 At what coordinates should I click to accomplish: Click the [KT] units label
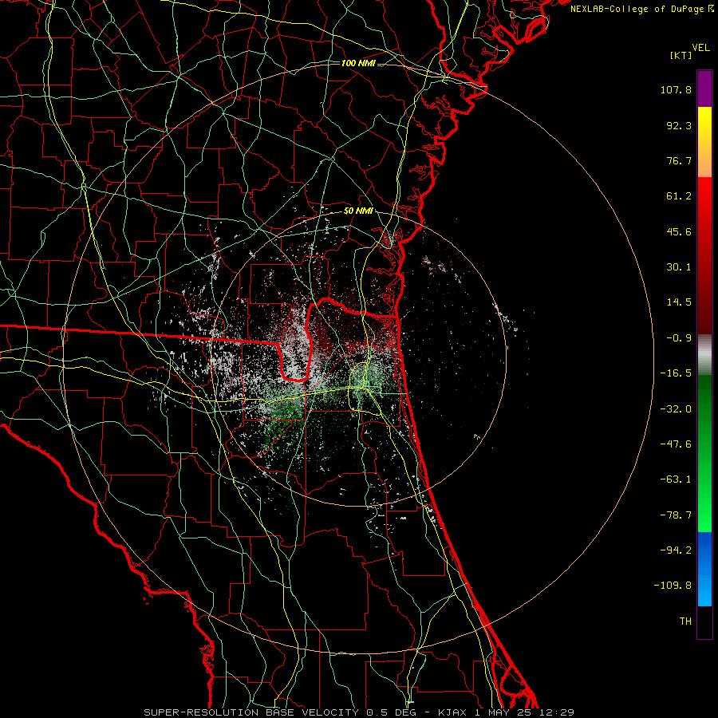pyautogui.click(x=681, y=55)
